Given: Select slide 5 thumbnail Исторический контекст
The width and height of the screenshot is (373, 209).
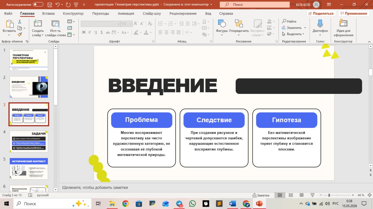Looking at the screenshot, I should (29, 169).
